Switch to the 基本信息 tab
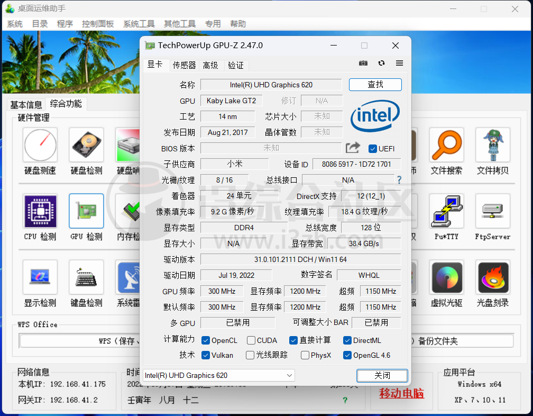 [26, 104]
